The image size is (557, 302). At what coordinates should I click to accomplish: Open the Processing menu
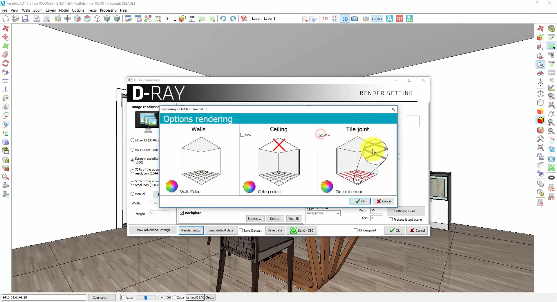coord(108,10)
